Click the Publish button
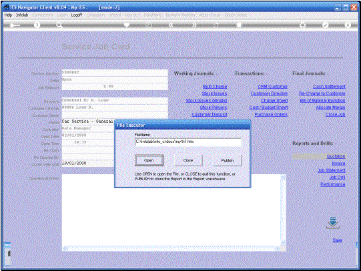 click(x=228, y=160)
